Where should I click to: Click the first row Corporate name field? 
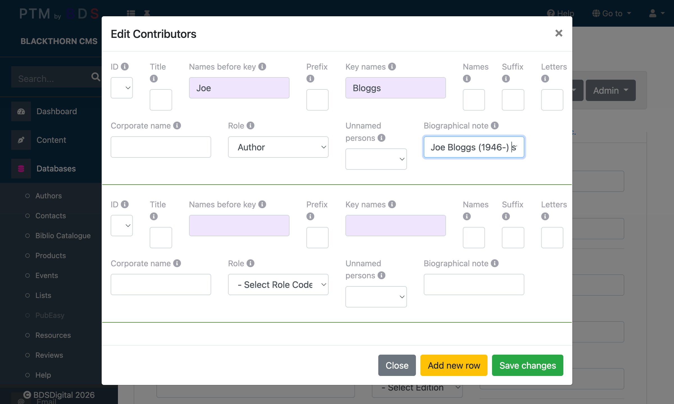161,147
